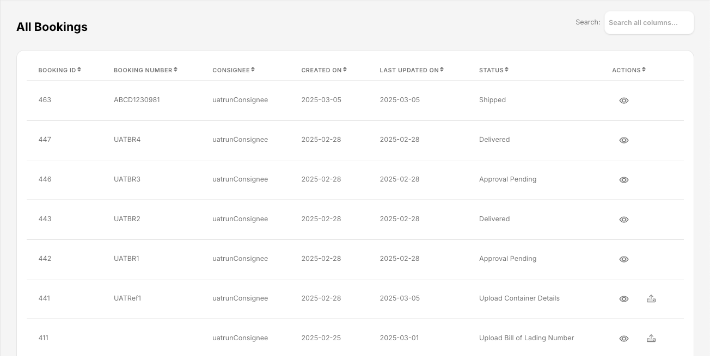This screenshot has height=356, width=710.
Task: Click Upload Bill of Lading Number status
Action: (527, 338)
